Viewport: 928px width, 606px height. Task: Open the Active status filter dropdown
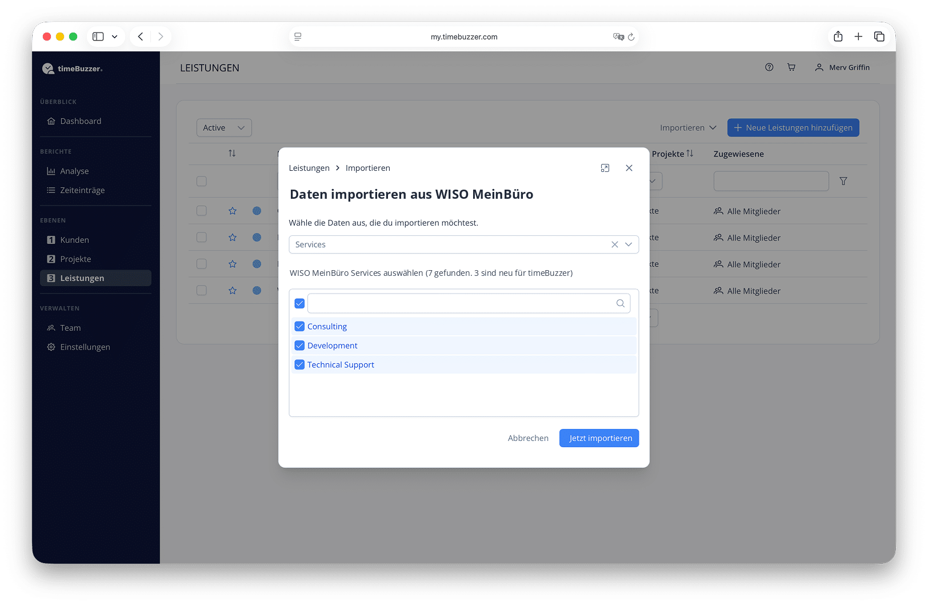click(224, 128)
